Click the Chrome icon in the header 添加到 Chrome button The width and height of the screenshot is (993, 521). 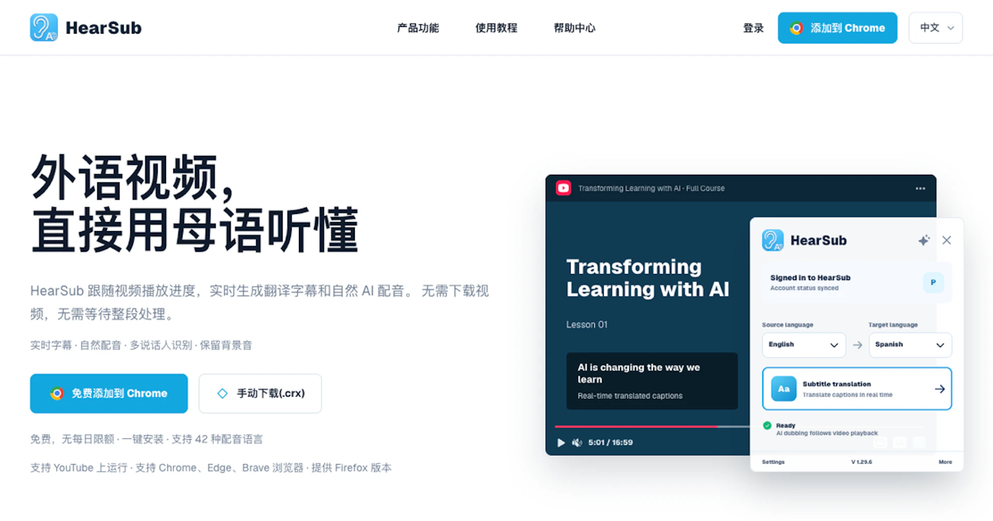pos(796,28)
